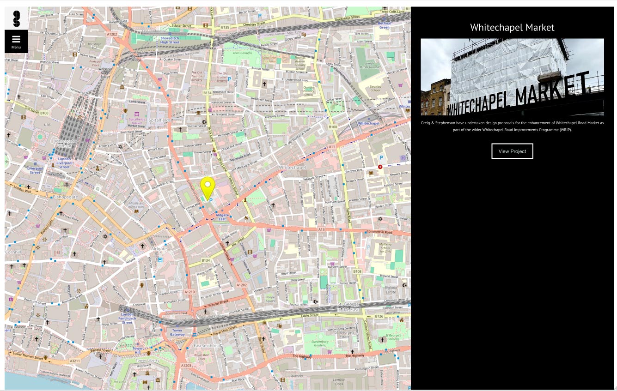Click the Thomas Buxton Primary School label
The height and width of the screenshot is (391, 617).
[299, 62]
